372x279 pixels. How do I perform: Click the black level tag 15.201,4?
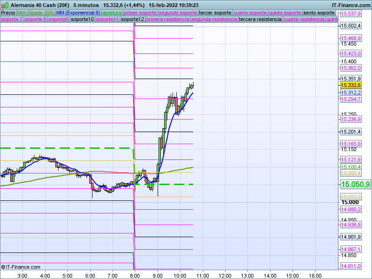click(351, 132)
